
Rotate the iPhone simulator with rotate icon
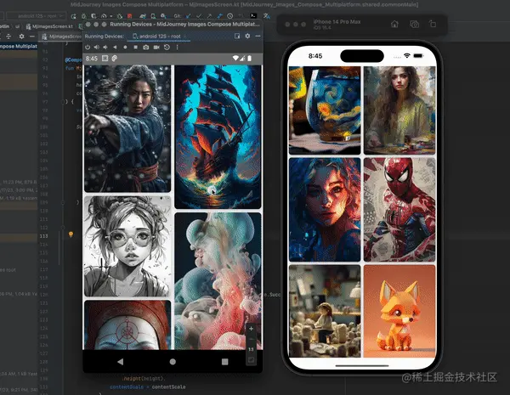pos(433,24)
